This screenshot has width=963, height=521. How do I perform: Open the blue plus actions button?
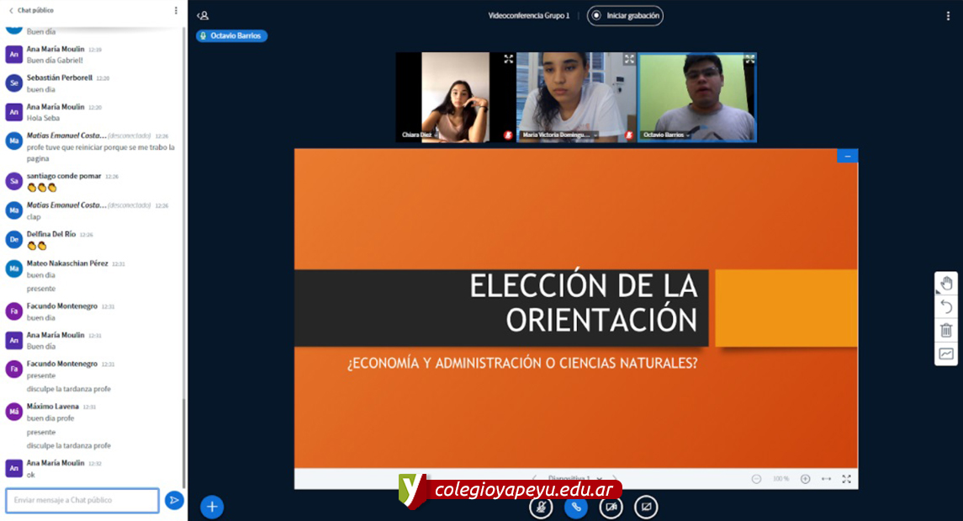pos(212,507)
